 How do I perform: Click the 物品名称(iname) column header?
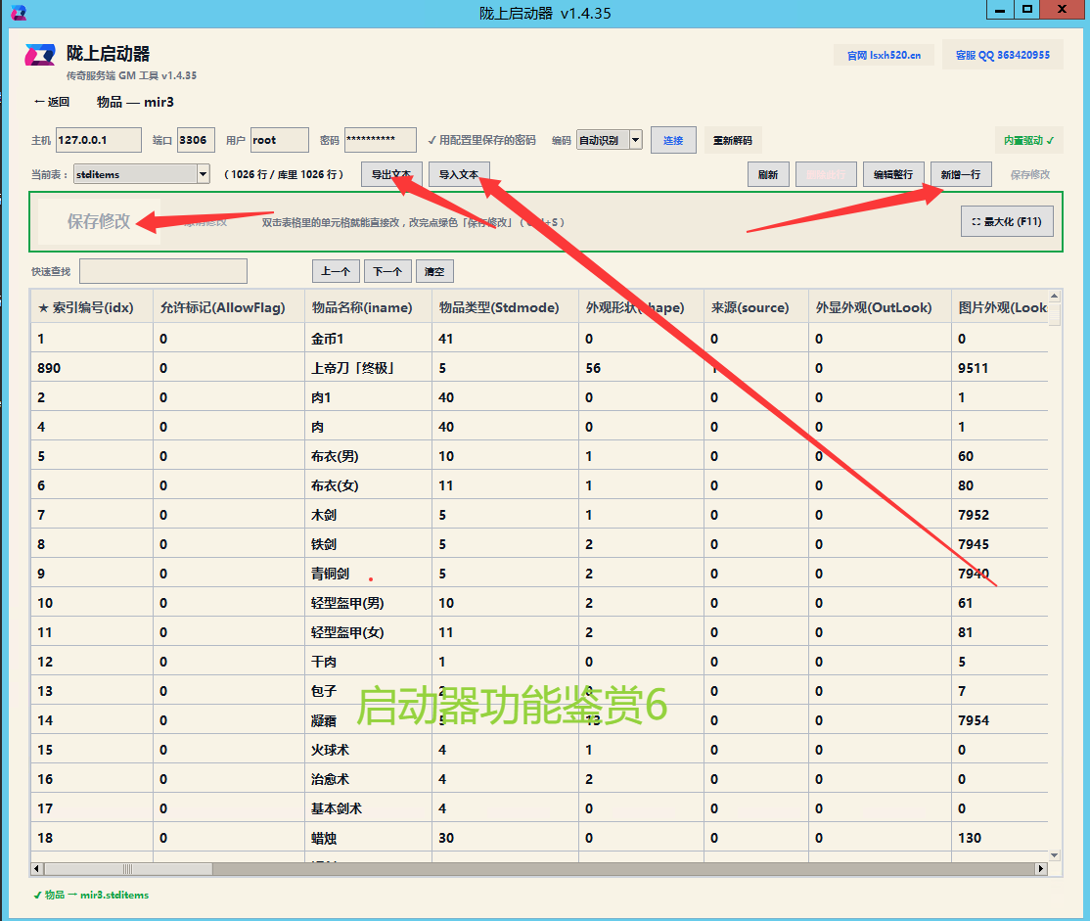click(x=369, y=307)
